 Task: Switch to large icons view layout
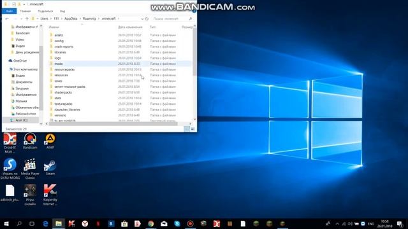[x=193, y=128]
